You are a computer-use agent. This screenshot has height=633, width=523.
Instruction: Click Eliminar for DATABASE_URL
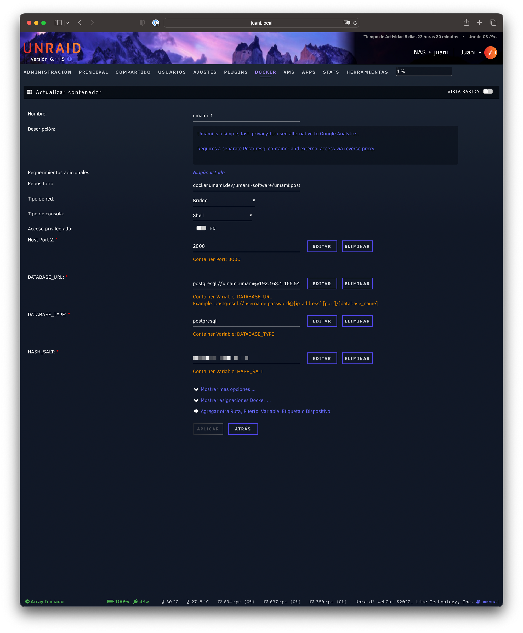357,284
